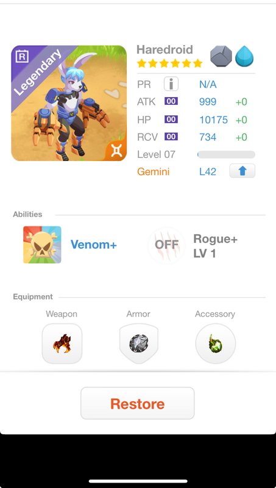Screen dimensions: 276x488
Task: Tap the blue water drop element icon
Action: click(244, 56)
